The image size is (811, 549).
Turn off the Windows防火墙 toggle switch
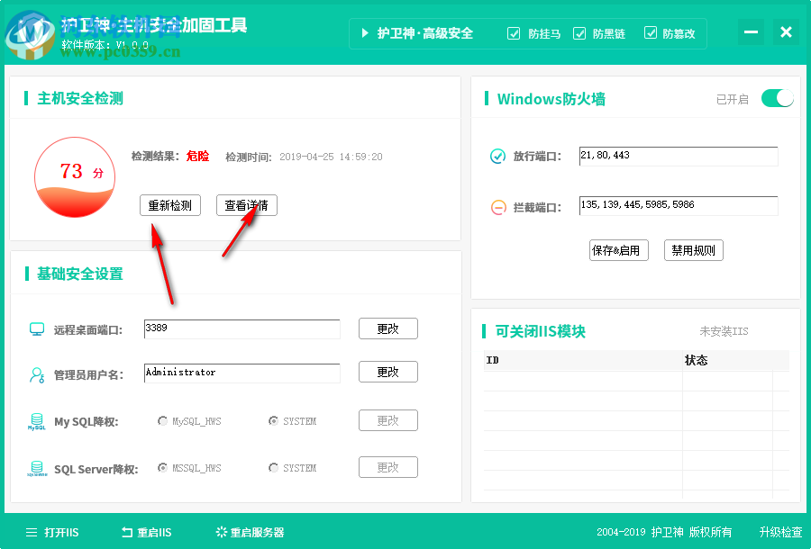click(776, 98)
